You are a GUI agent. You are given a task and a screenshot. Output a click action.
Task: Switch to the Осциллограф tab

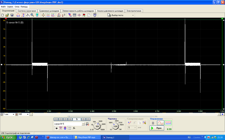[x=8, y=11]
